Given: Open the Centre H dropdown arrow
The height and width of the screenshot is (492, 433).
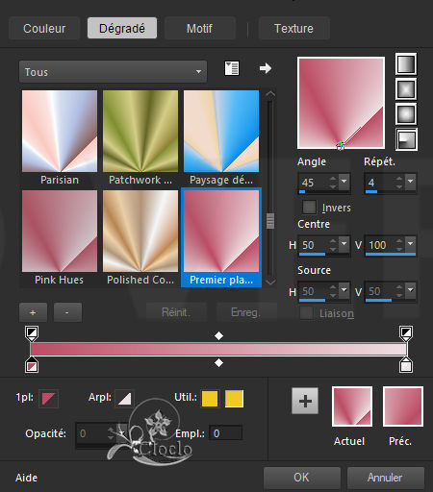Looking at the screenshot, I should [344, 244].
